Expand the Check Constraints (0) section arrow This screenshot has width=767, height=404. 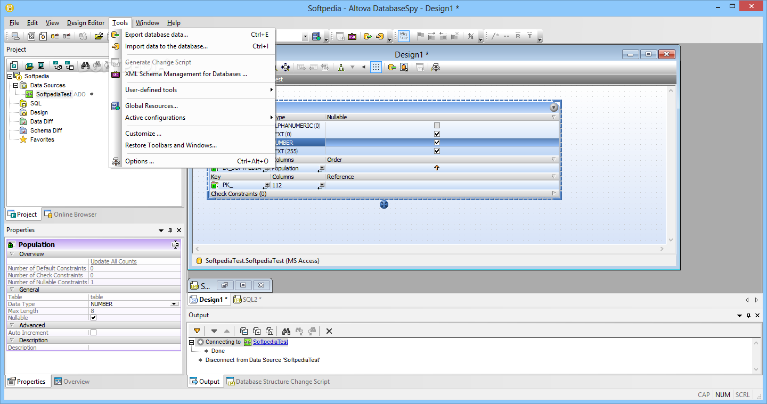point(554,194)
